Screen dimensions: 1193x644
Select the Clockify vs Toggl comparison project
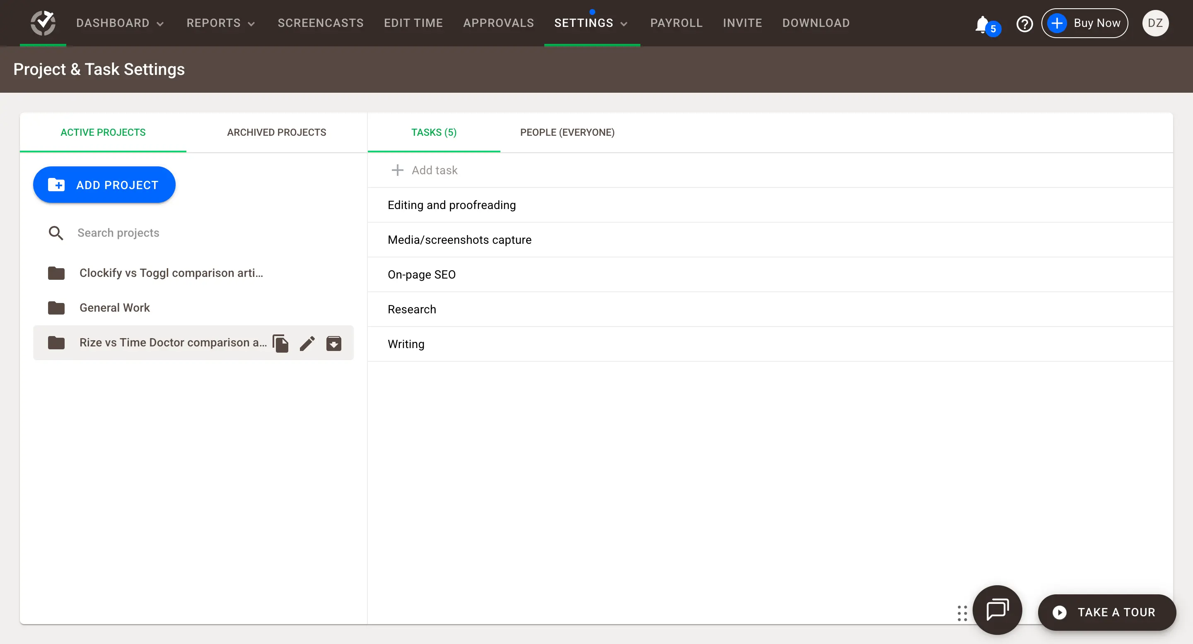pyautogui.click(x=193, y=273)
